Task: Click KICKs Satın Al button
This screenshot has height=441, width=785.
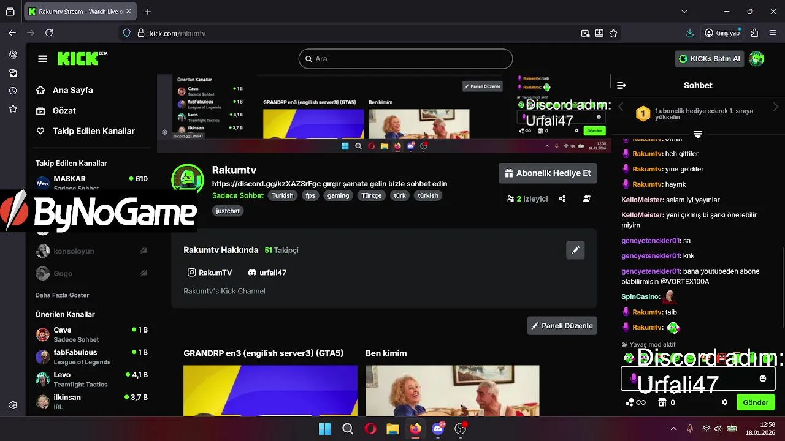Action: 710,59
